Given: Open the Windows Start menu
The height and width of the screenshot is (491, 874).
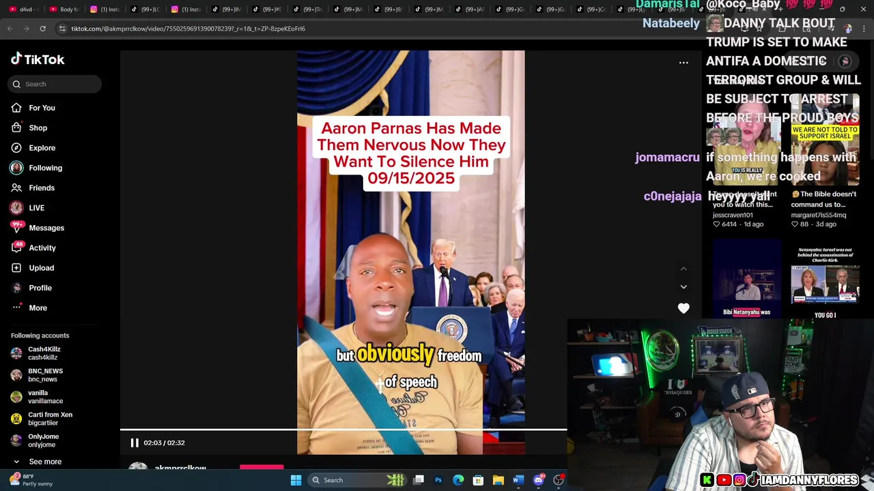Looking at the screenshot, I should coord(296,480).
